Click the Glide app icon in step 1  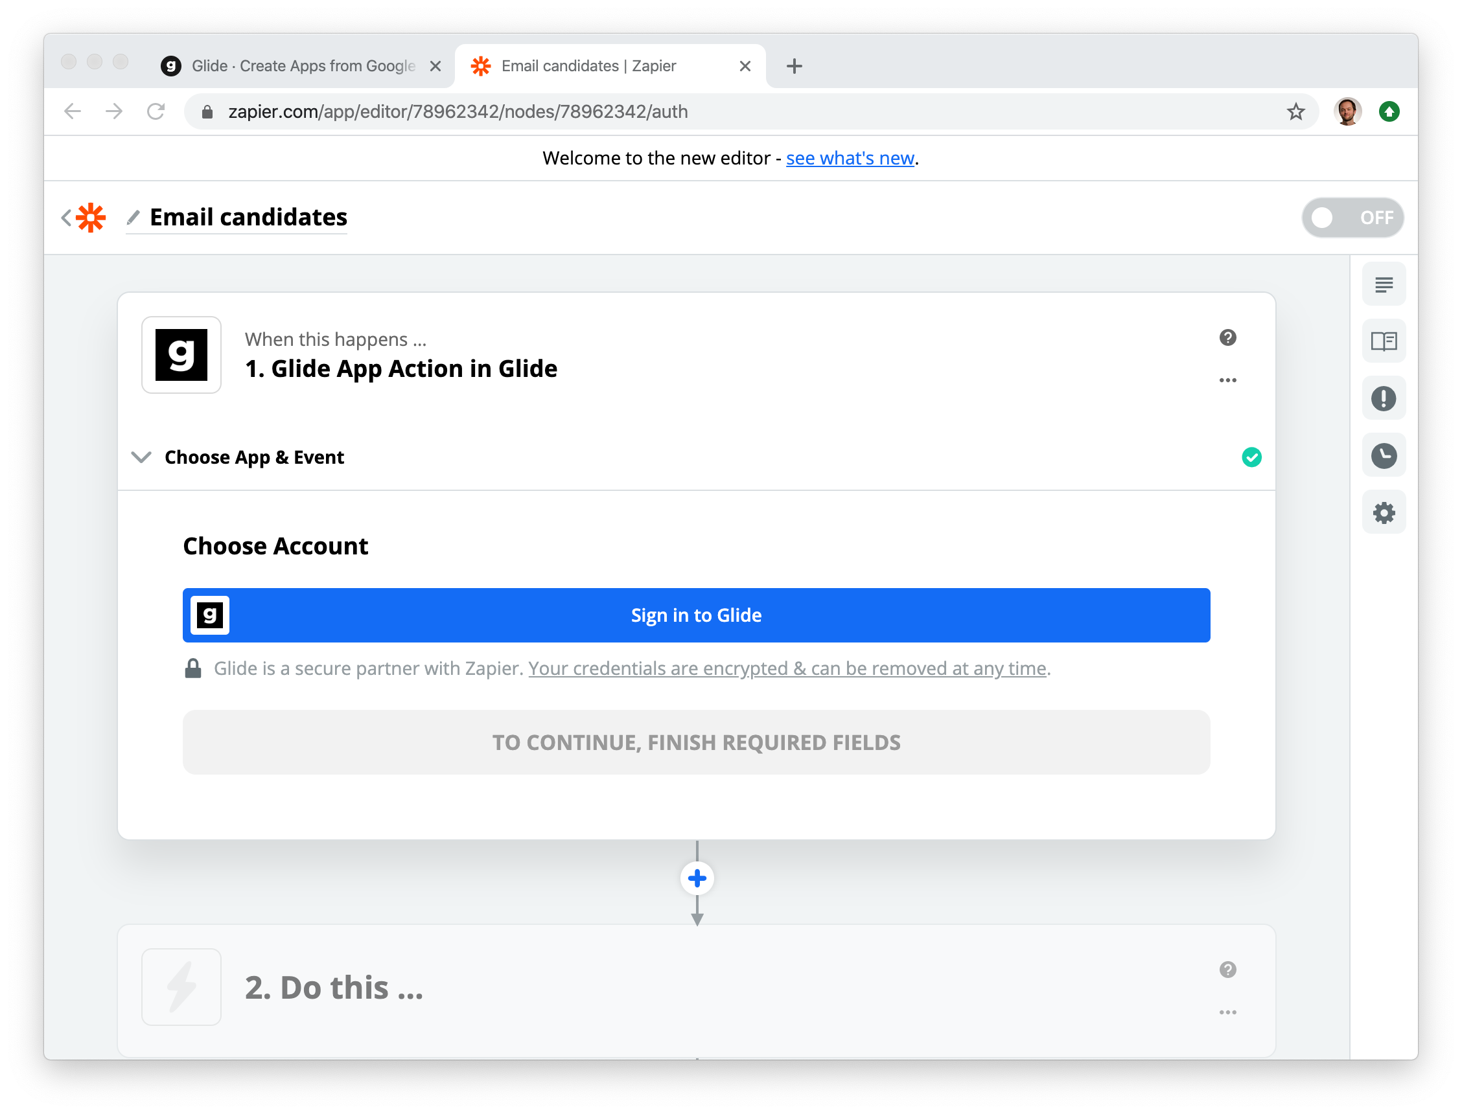(x=181, y=355)
